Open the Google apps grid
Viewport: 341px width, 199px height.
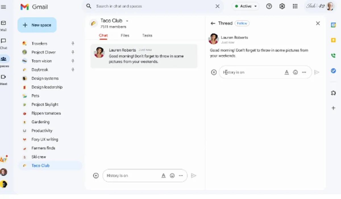(x=295, y=6)
